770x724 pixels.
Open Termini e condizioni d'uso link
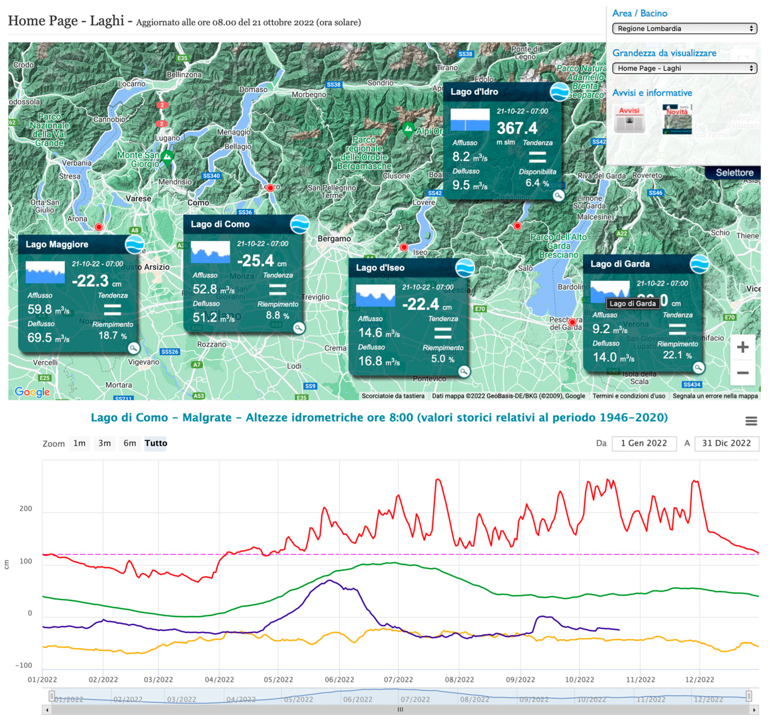629,396
